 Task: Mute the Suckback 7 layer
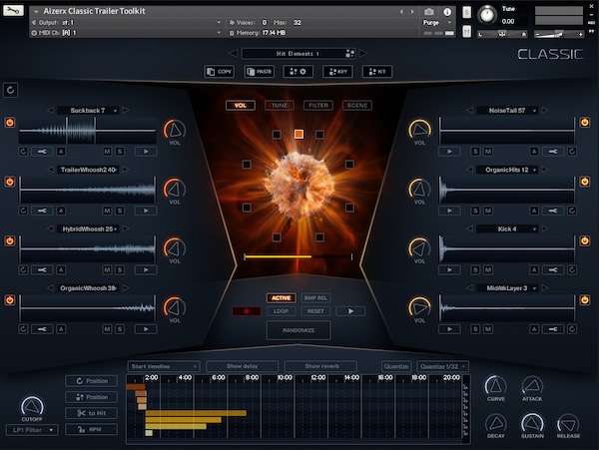click(105, 152)
